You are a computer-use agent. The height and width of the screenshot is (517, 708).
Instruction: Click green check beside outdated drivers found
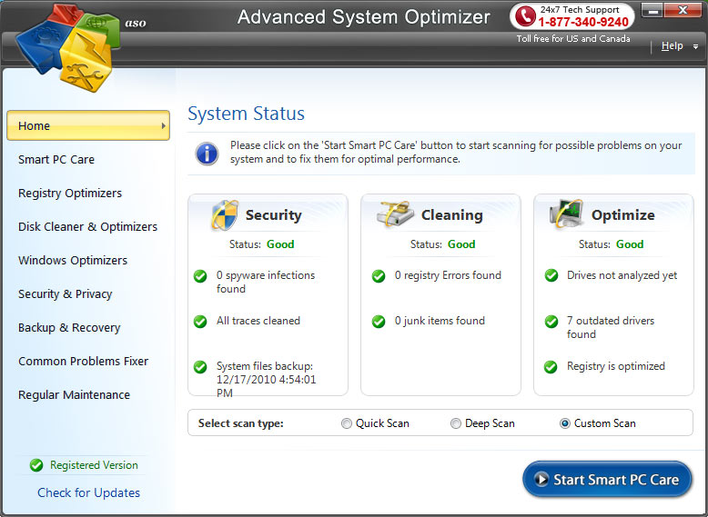(x=551, y=322)
